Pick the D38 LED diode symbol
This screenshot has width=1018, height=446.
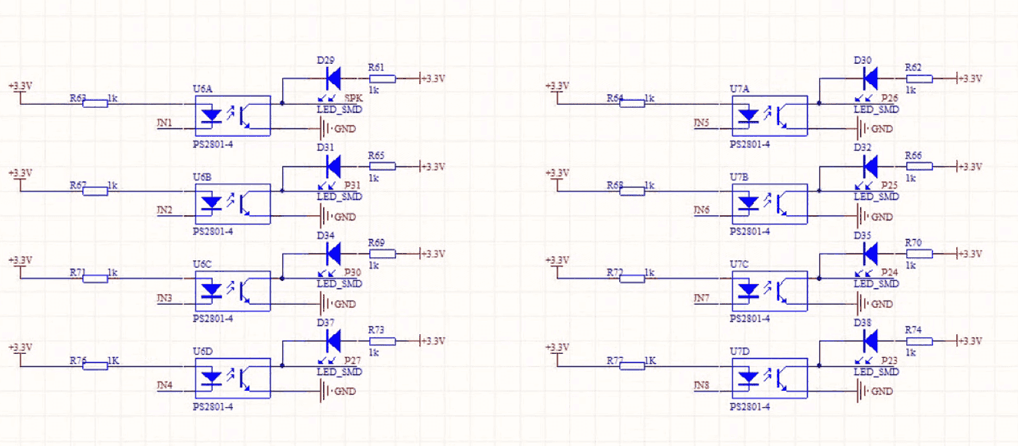click(x=871, y=341)
